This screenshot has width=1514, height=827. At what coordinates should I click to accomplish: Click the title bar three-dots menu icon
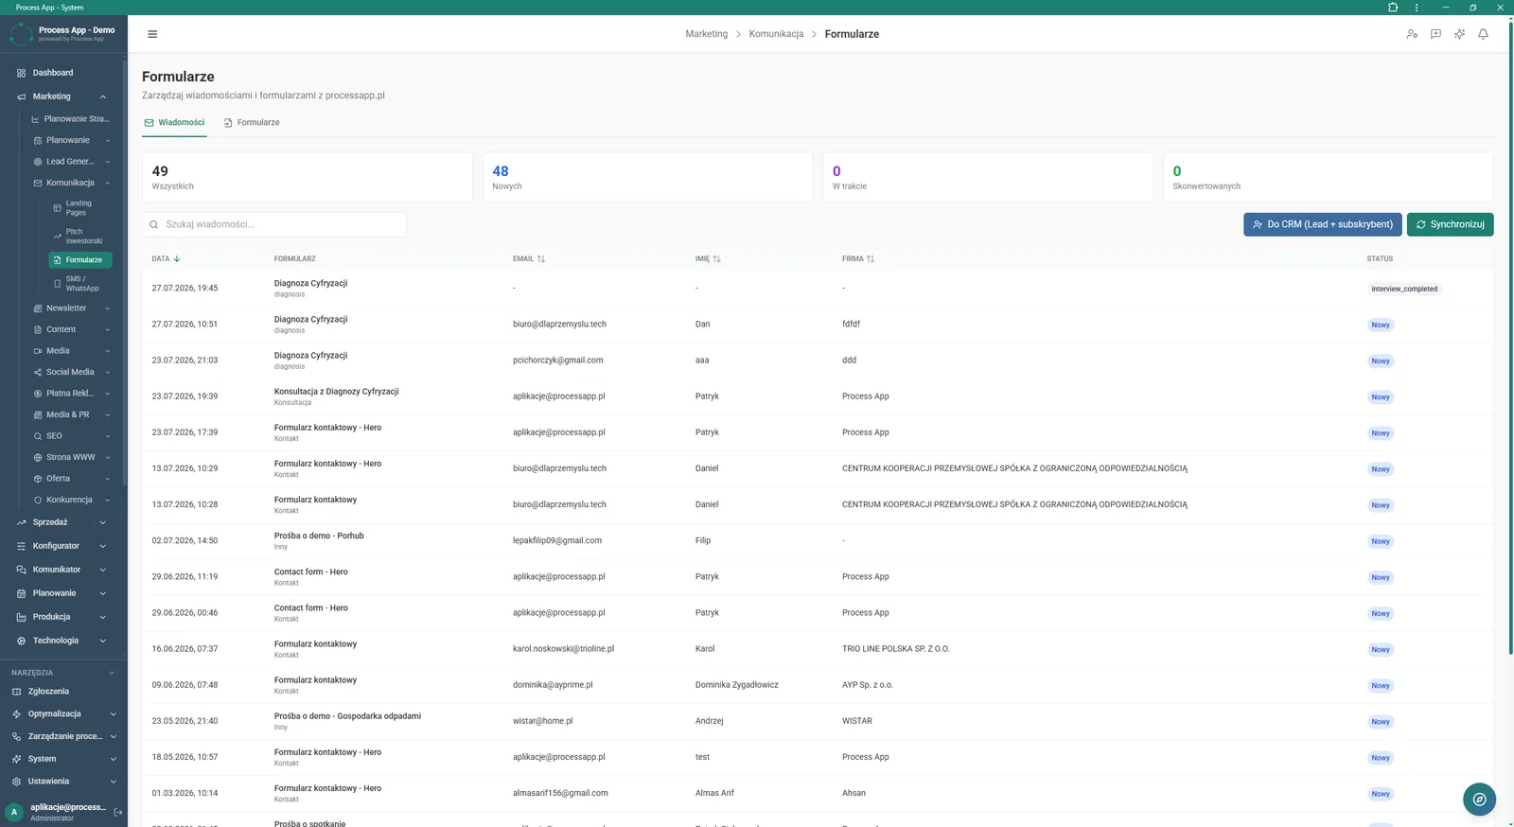1417,8
